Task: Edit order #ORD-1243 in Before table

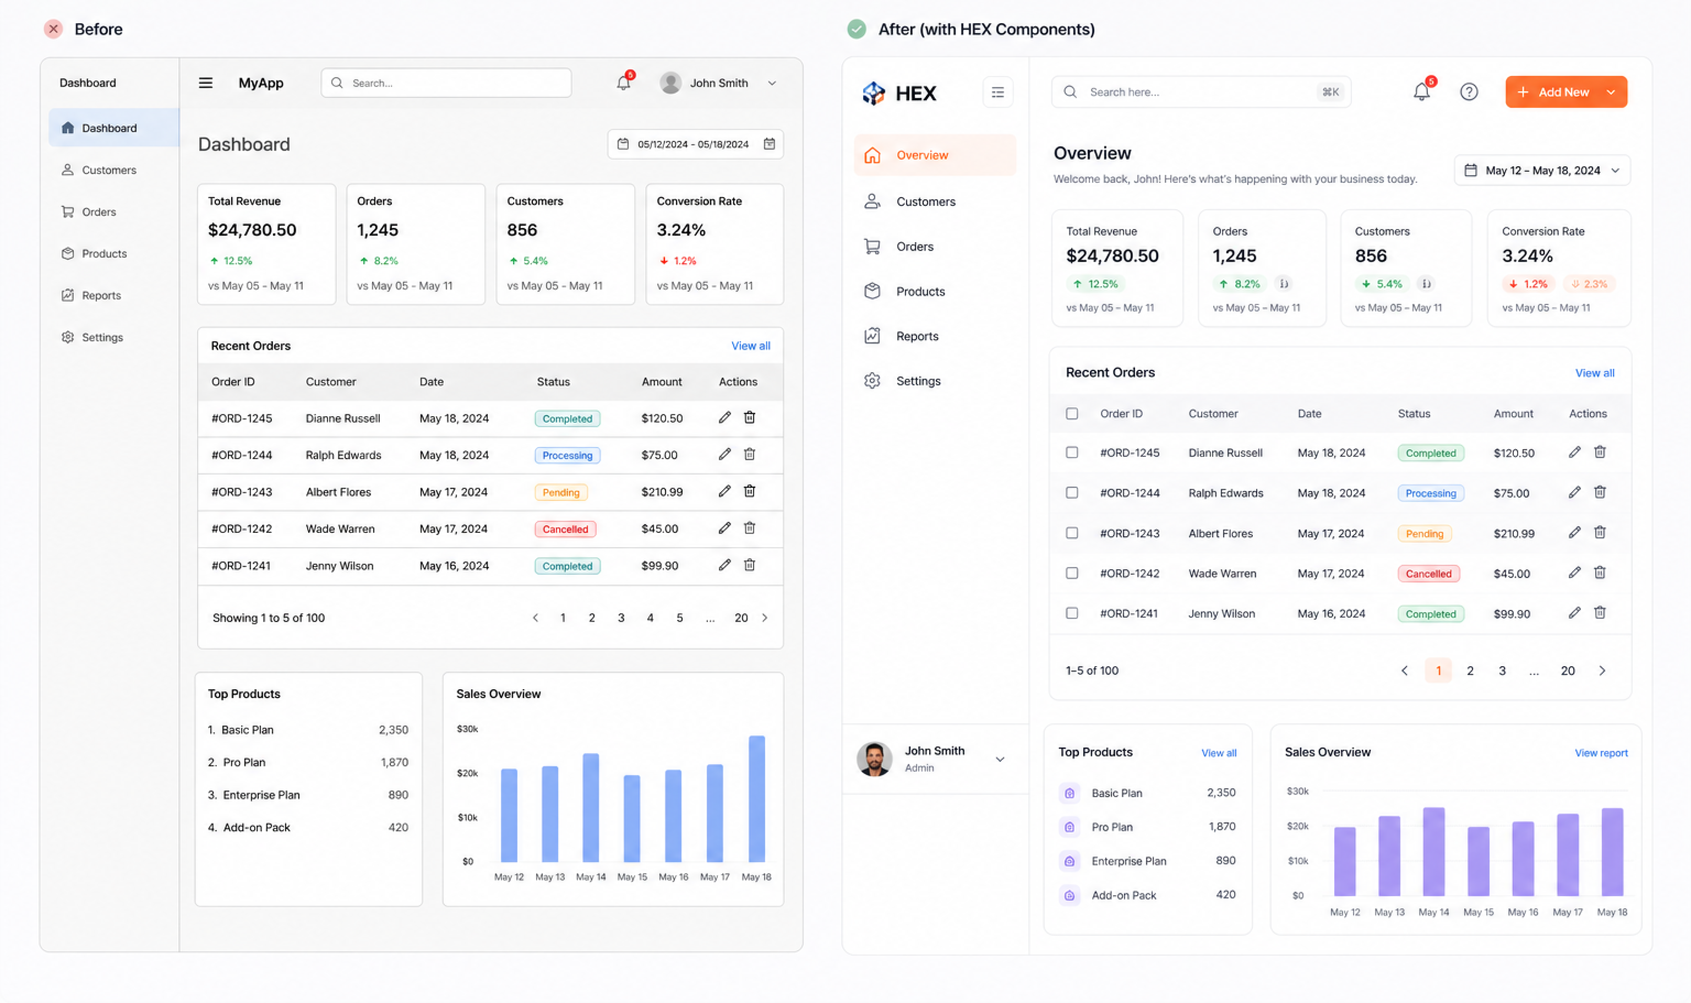Action: 724,492
